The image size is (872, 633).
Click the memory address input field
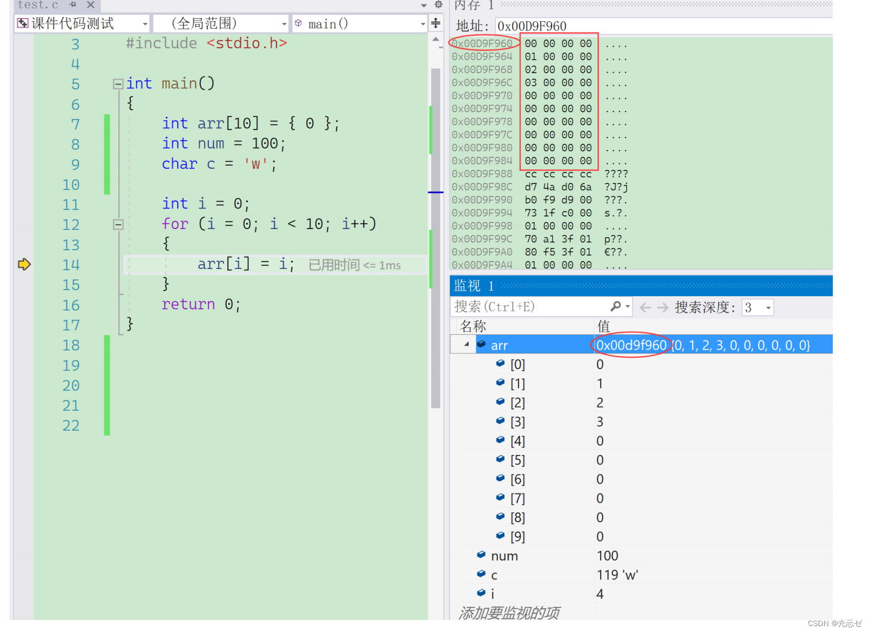(x=663, y=26)
